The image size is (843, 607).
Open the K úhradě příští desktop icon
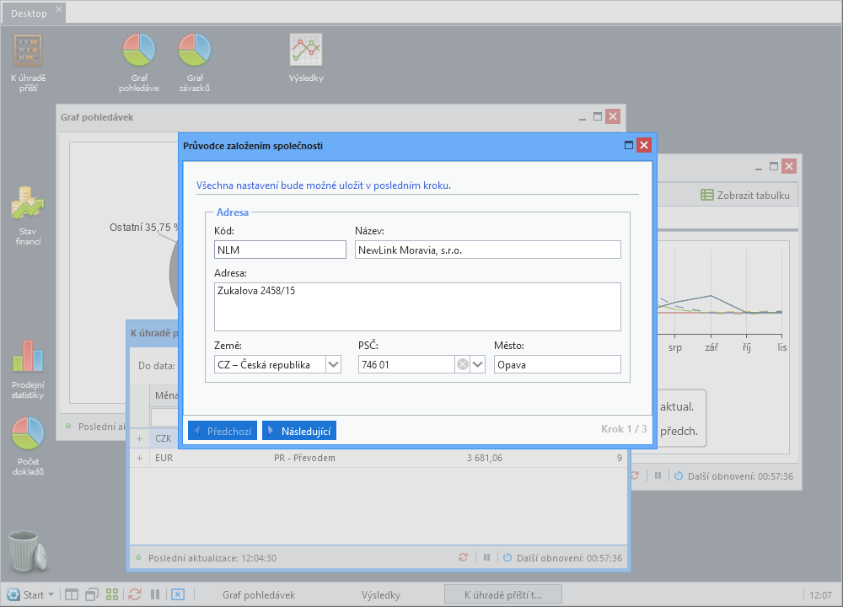pos(28,63)
